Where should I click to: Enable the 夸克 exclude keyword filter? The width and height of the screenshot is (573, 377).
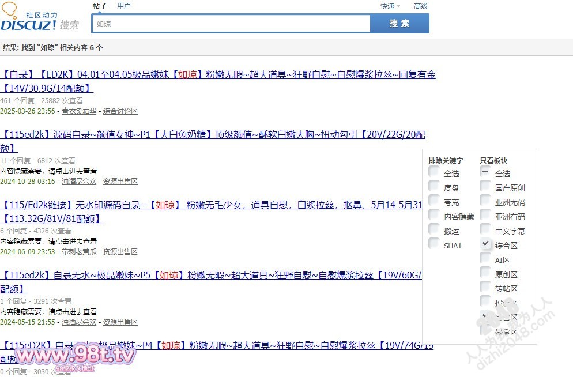[434, 201]
